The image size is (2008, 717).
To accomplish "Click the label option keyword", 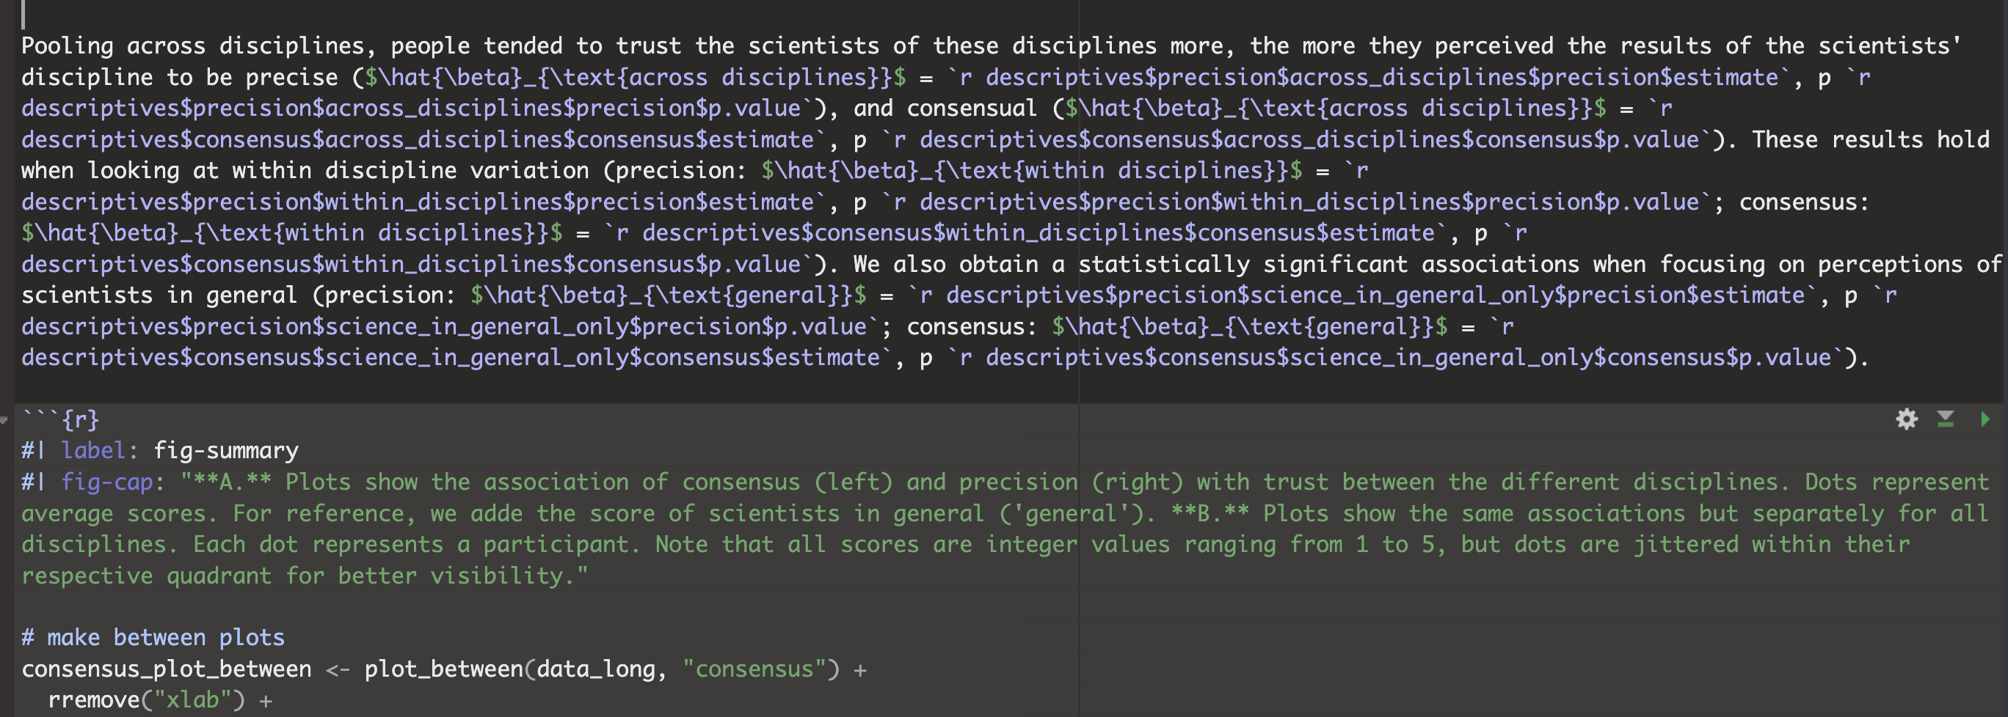I will (92, 451).
